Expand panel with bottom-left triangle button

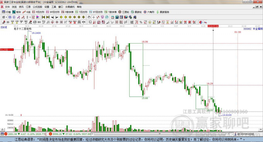point(2,129)
